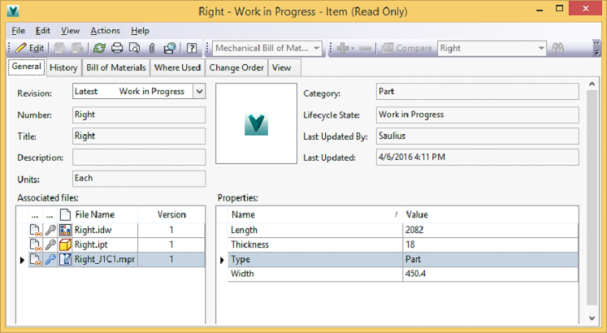Click Right.ipt yellow part icon
The height and width of the screenshot is (333, 607).
tap(65, 245)
